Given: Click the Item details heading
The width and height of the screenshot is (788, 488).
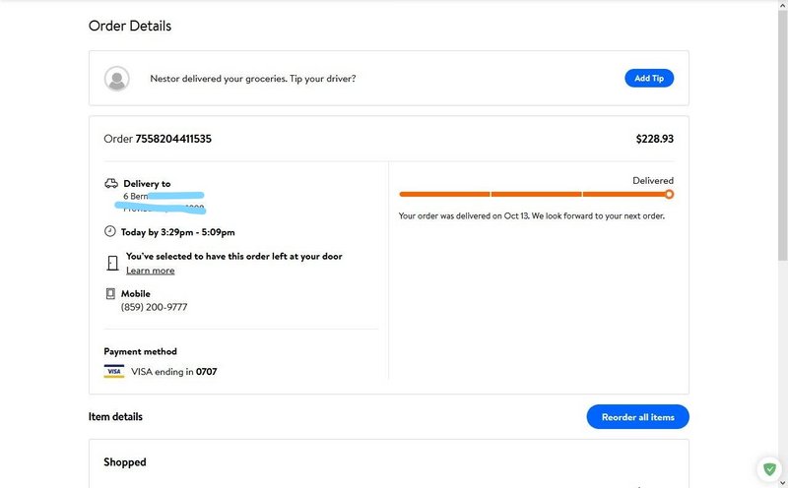Looking at the screenshot, I should click(115, 416).
